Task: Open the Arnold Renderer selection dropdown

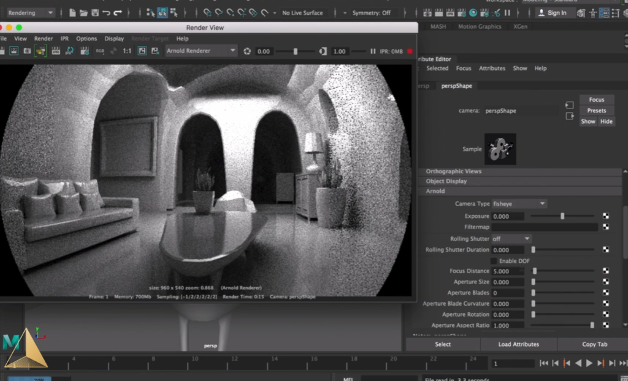Action: tap(201, 51)
